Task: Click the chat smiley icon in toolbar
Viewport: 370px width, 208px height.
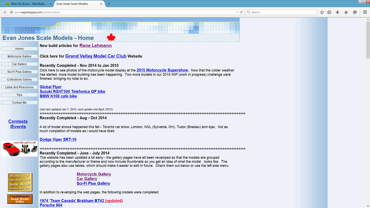Action: tap(355, 12)
